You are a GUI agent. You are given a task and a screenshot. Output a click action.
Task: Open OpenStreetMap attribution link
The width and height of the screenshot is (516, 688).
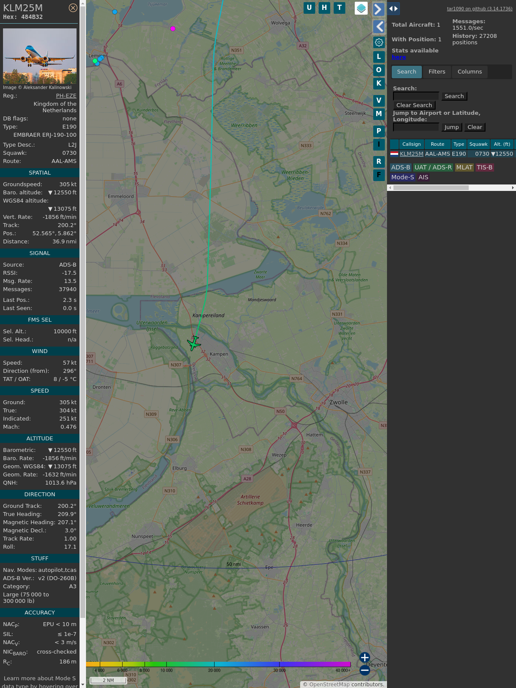coord(329,685)
